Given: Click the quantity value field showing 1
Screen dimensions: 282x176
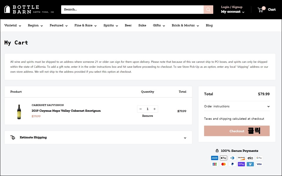Looking at the screenshot, I should click(147, 109).
